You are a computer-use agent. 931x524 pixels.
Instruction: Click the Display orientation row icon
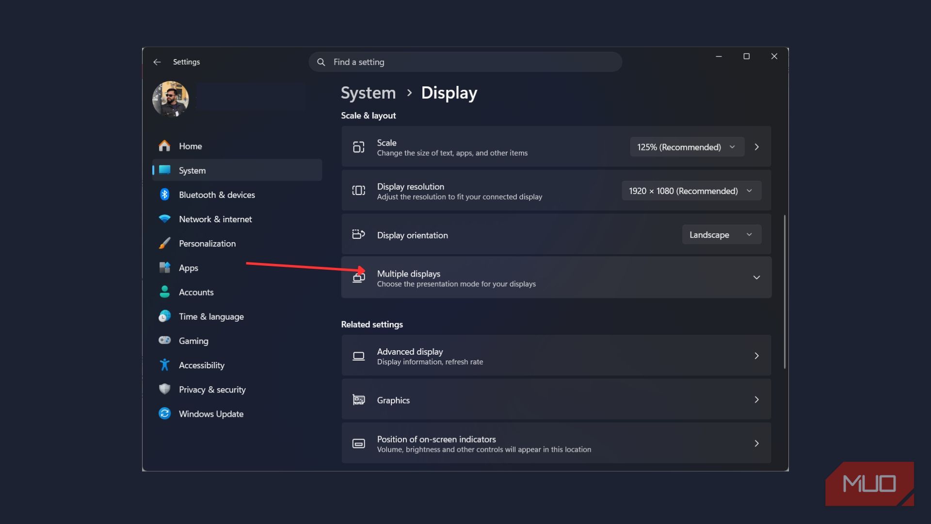(358, 235)
